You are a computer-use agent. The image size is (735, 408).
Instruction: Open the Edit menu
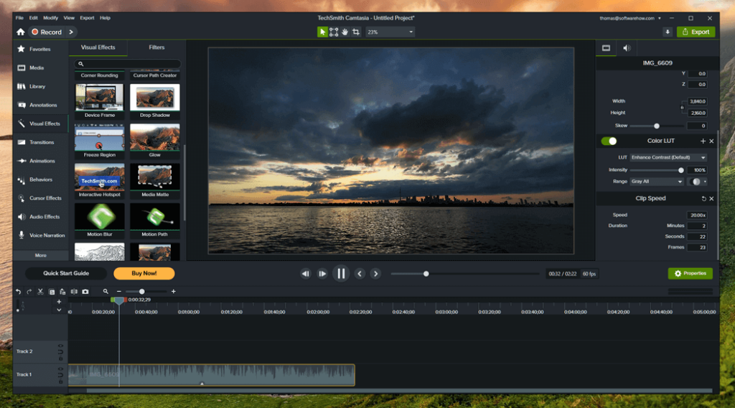point(33,18)
